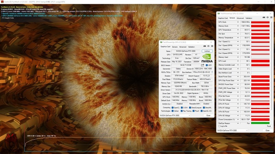Open the GPU Load sensor dropdown
275x154 pixels.
[x=238, y=61]
